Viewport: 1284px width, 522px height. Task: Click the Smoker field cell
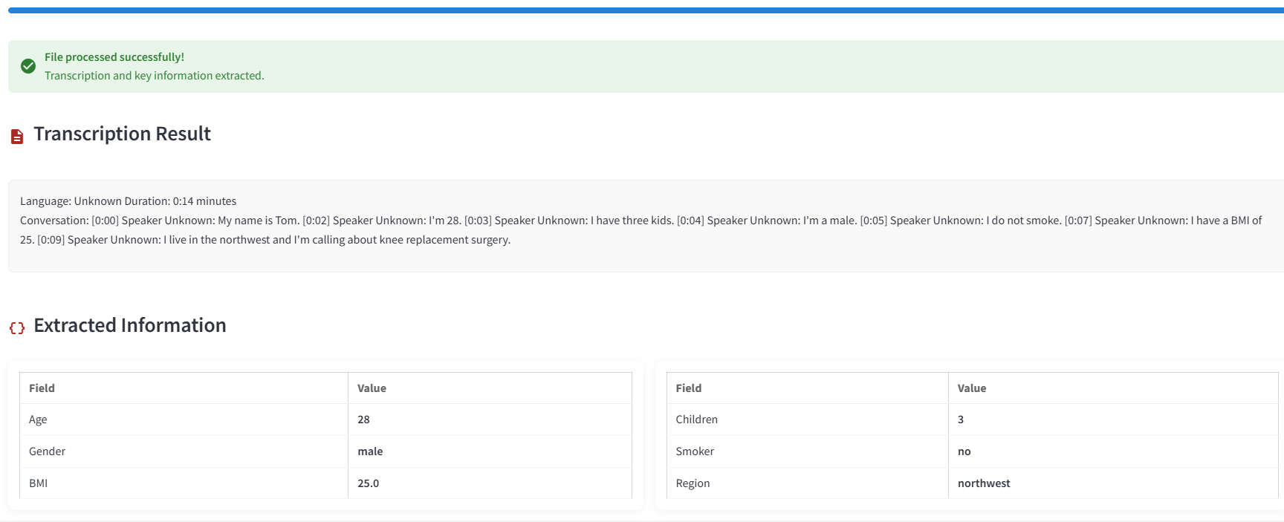808,451
